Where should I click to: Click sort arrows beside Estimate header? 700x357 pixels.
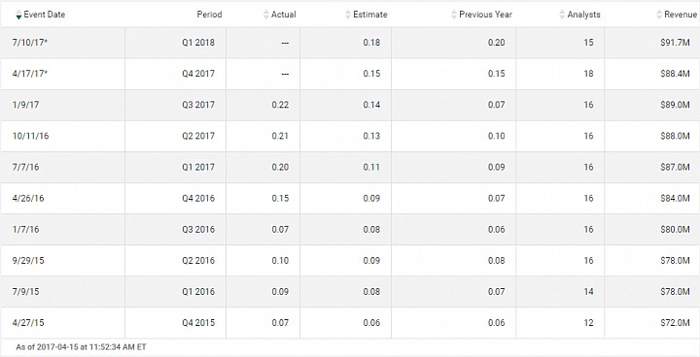point(348,15)
